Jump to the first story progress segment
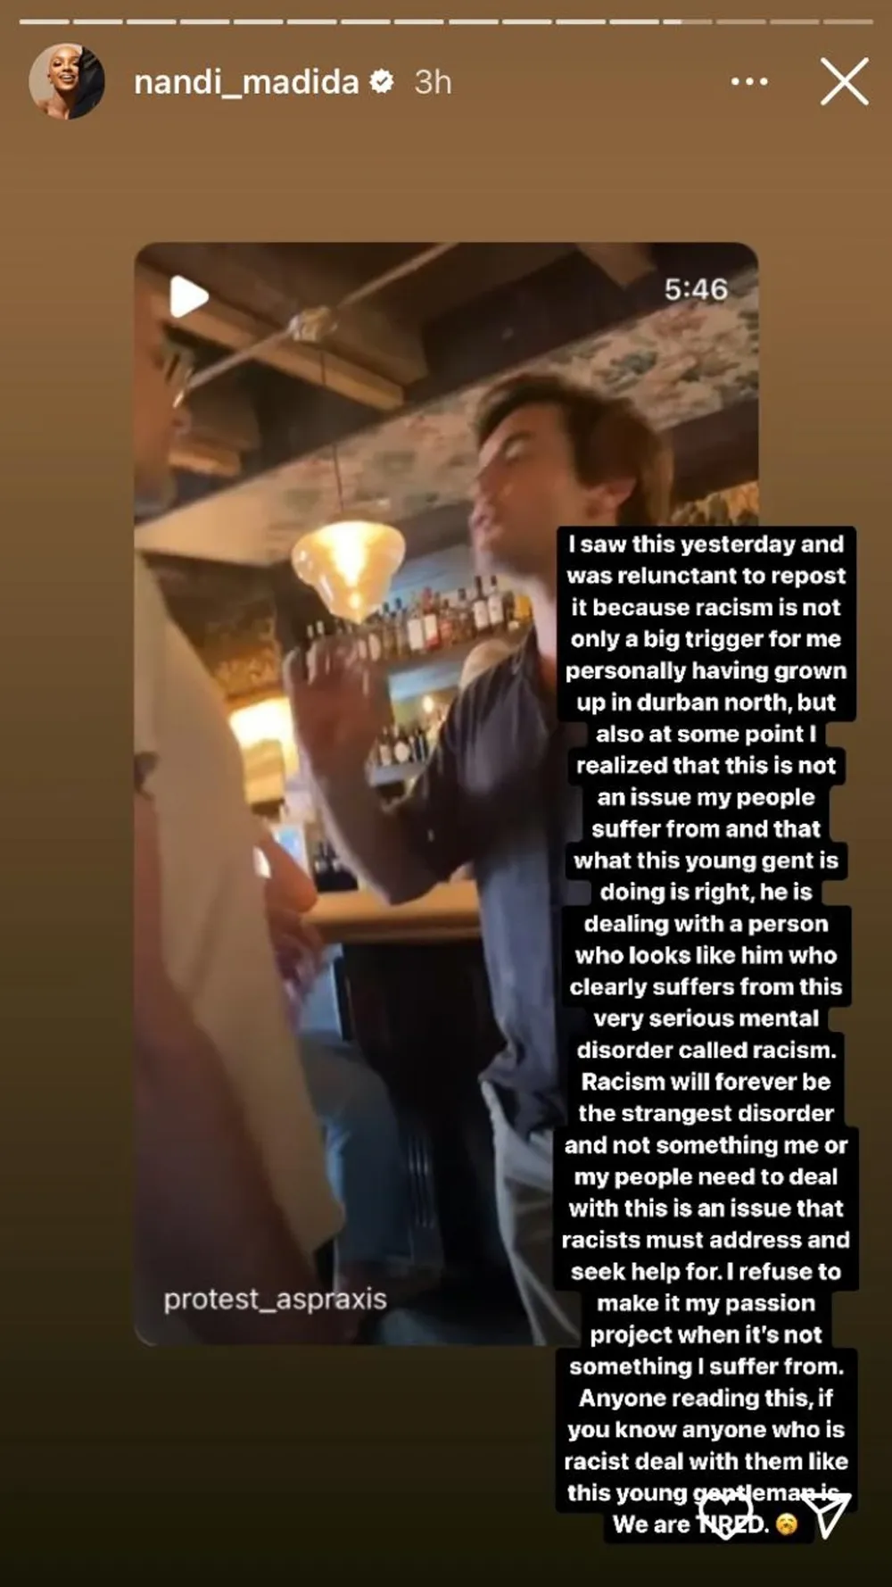892x1587 pixels. point(45,21)
